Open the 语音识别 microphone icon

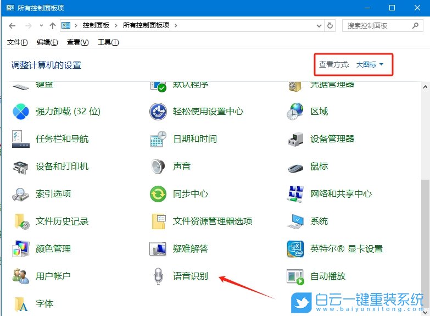click(158, 276)
